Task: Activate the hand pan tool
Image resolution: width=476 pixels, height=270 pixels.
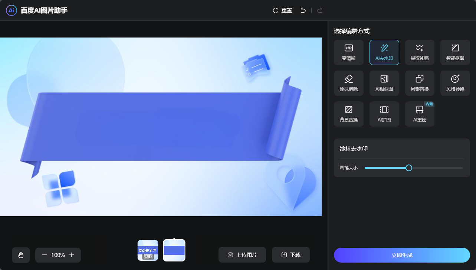Action: 20,255
